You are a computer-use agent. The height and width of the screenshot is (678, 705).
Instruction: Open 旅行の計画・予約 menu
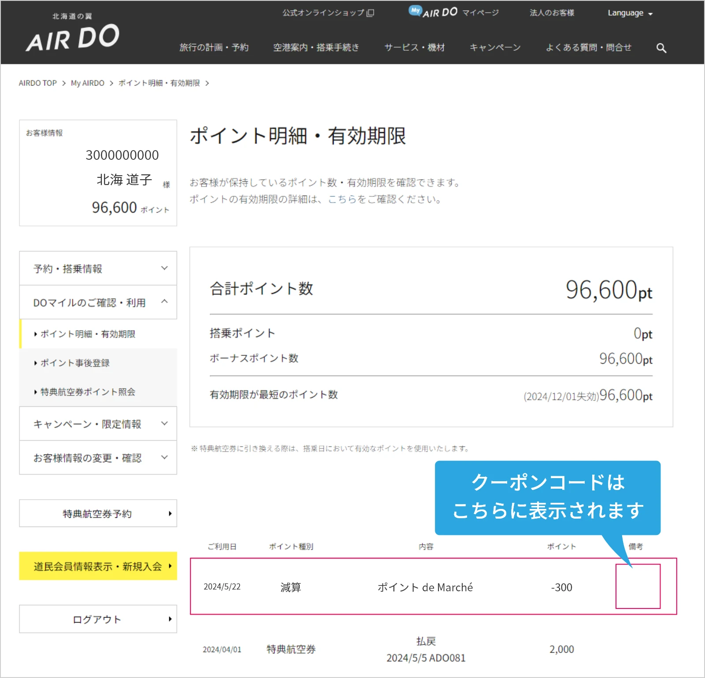214,48
